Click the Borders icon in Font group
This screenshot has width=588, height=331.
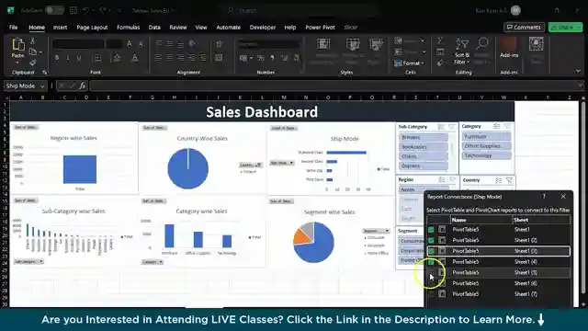click(97, 58)
